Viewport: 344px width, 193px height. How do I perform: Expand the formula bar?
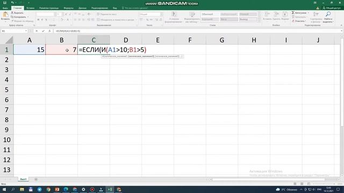coord(341,31)
